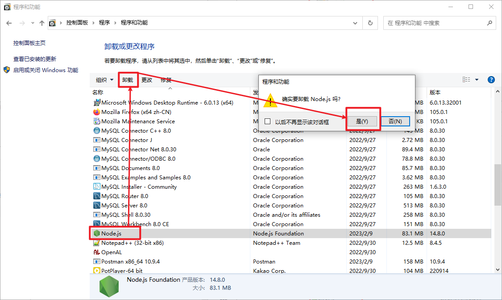Click version 1.6.3.0 cell
This screenshot has height=300, width=502.
click(x=438, y=186)
